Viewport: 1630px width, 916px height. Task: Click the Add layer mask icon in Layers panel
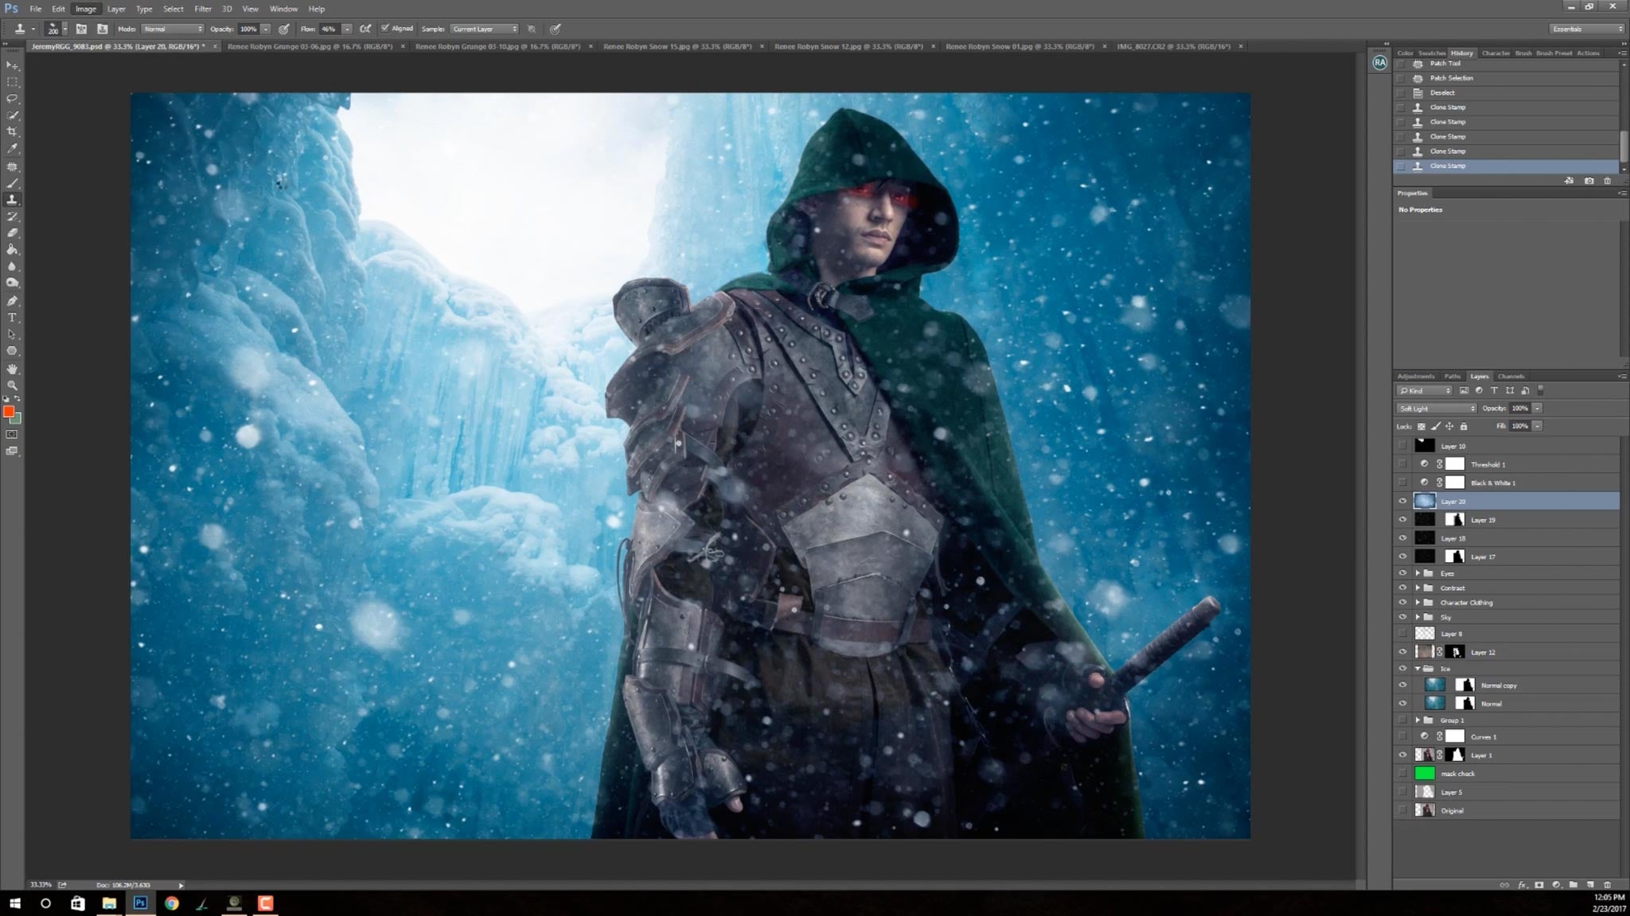click(1540, 884)
